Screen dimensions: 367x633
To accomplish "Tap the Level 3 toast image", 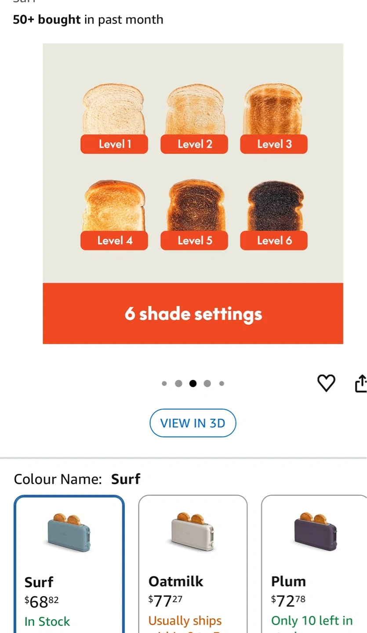I will click(x=273, y=109).
